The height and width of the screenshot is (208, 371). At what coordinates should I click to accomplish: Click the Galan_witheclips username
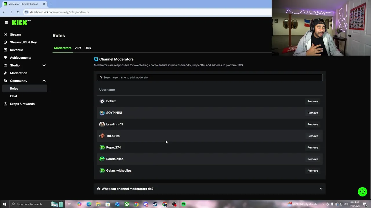point(119,170)
